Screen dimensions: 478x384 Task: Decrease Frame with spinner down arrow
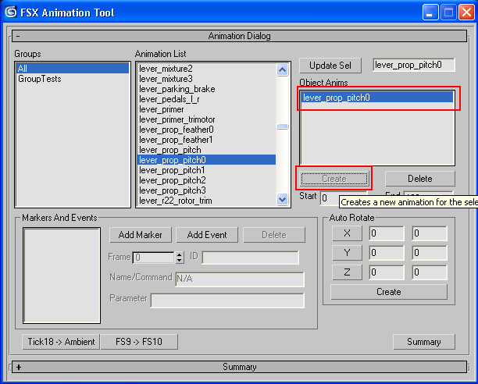180,261
